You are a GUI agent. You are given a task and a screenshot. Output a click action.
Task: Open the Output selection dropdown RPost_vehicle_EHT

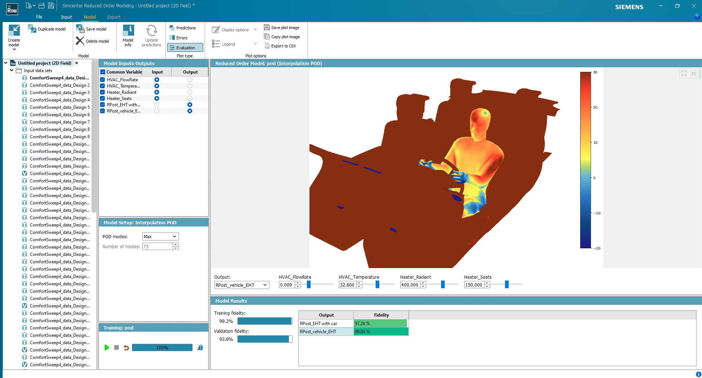(241, 285)
